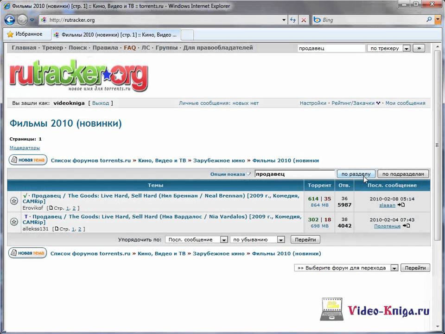Open Кино, Видео и ТВ in upper breadcrumb

coord(162,161)
